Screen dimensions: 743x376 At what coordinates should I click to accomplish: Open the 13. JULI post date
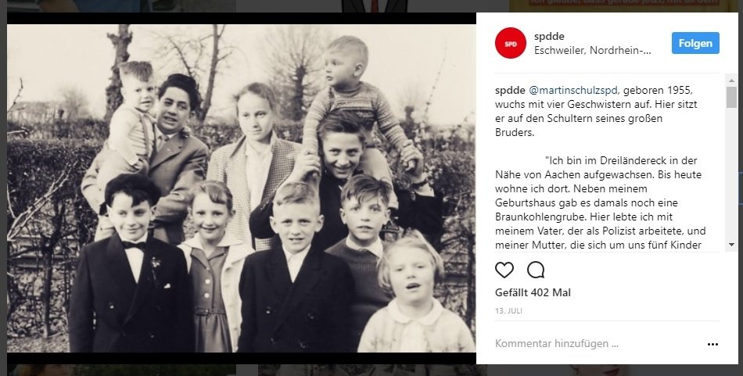[508, 311]
